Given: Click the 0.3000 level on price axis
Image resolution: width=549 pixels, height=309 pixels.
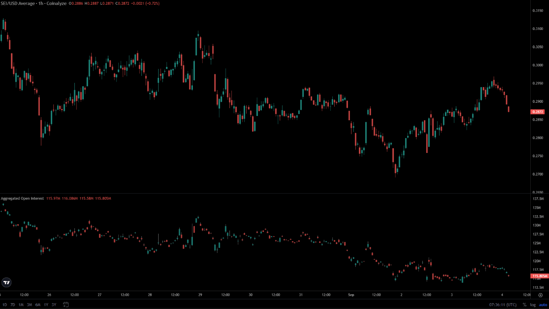Looking at the screenshot, I should (x=538, y=65).
